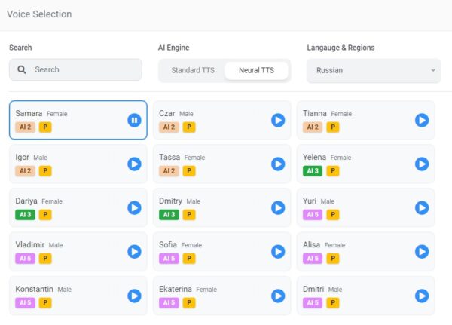Image resolution: width=452 pixels, height=325 pixels.
Task: Preview the Dariya voice
Action: click(x=134, y=207)
